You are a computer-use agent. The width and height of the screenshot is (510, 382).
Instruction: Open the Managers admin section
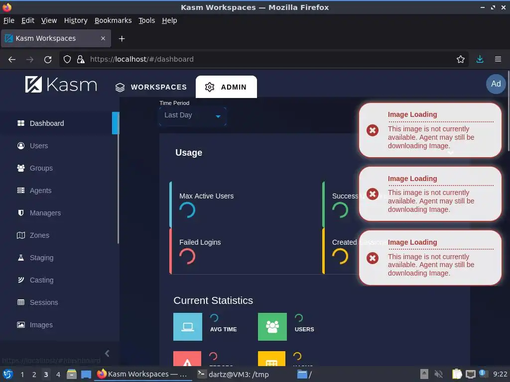click(59, 213)
